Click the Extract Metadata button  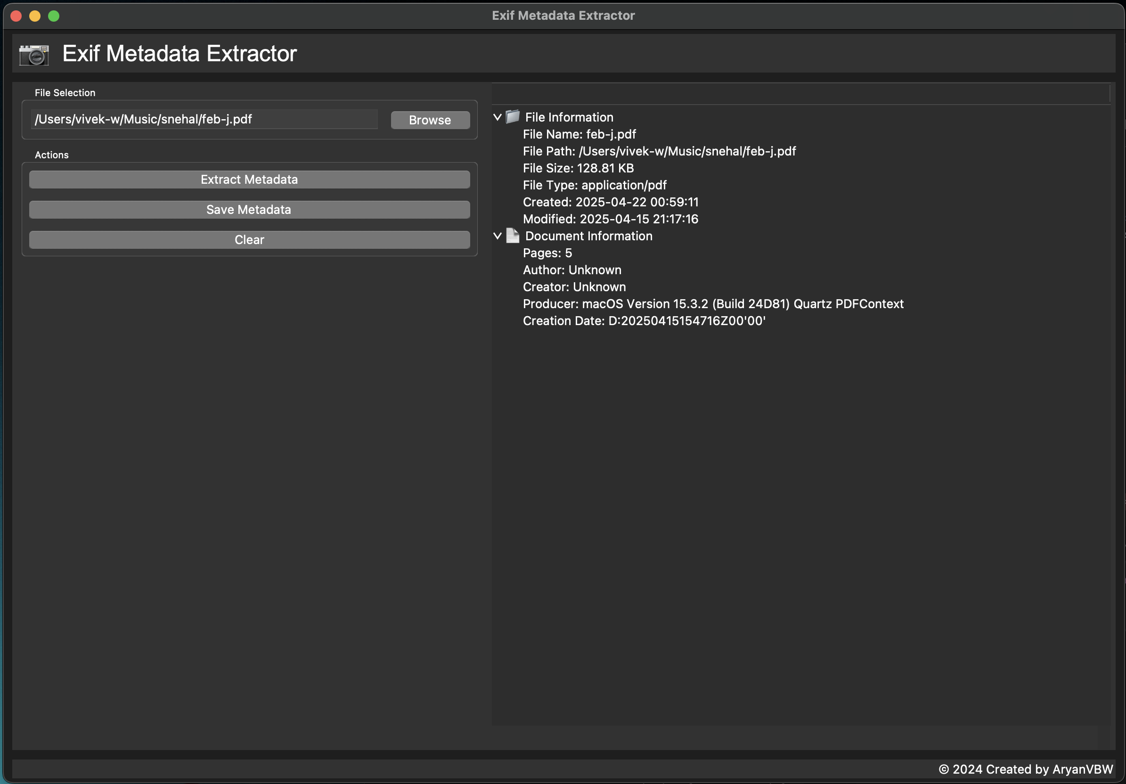[249, 179]
